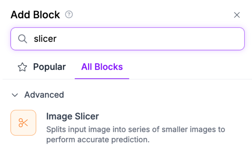Click the "Splits input image" description line
252x154 pixels.
pos(136,130)
